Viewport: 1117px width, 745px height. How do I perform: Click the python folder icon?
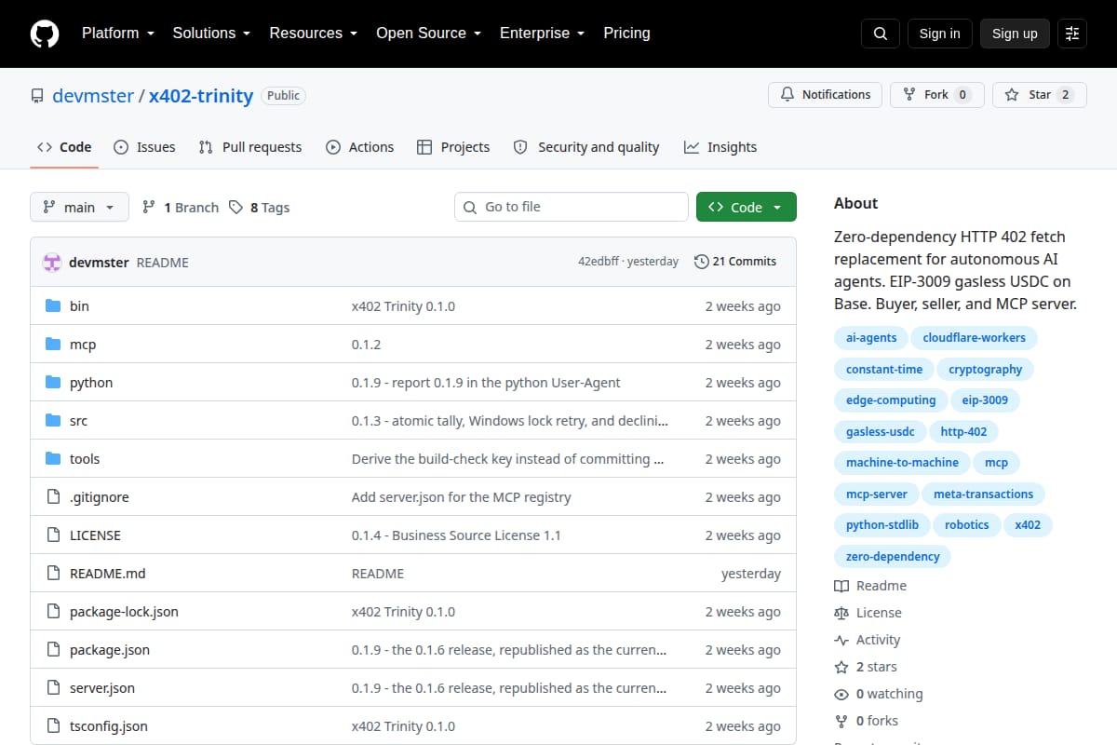coord(53,382)
